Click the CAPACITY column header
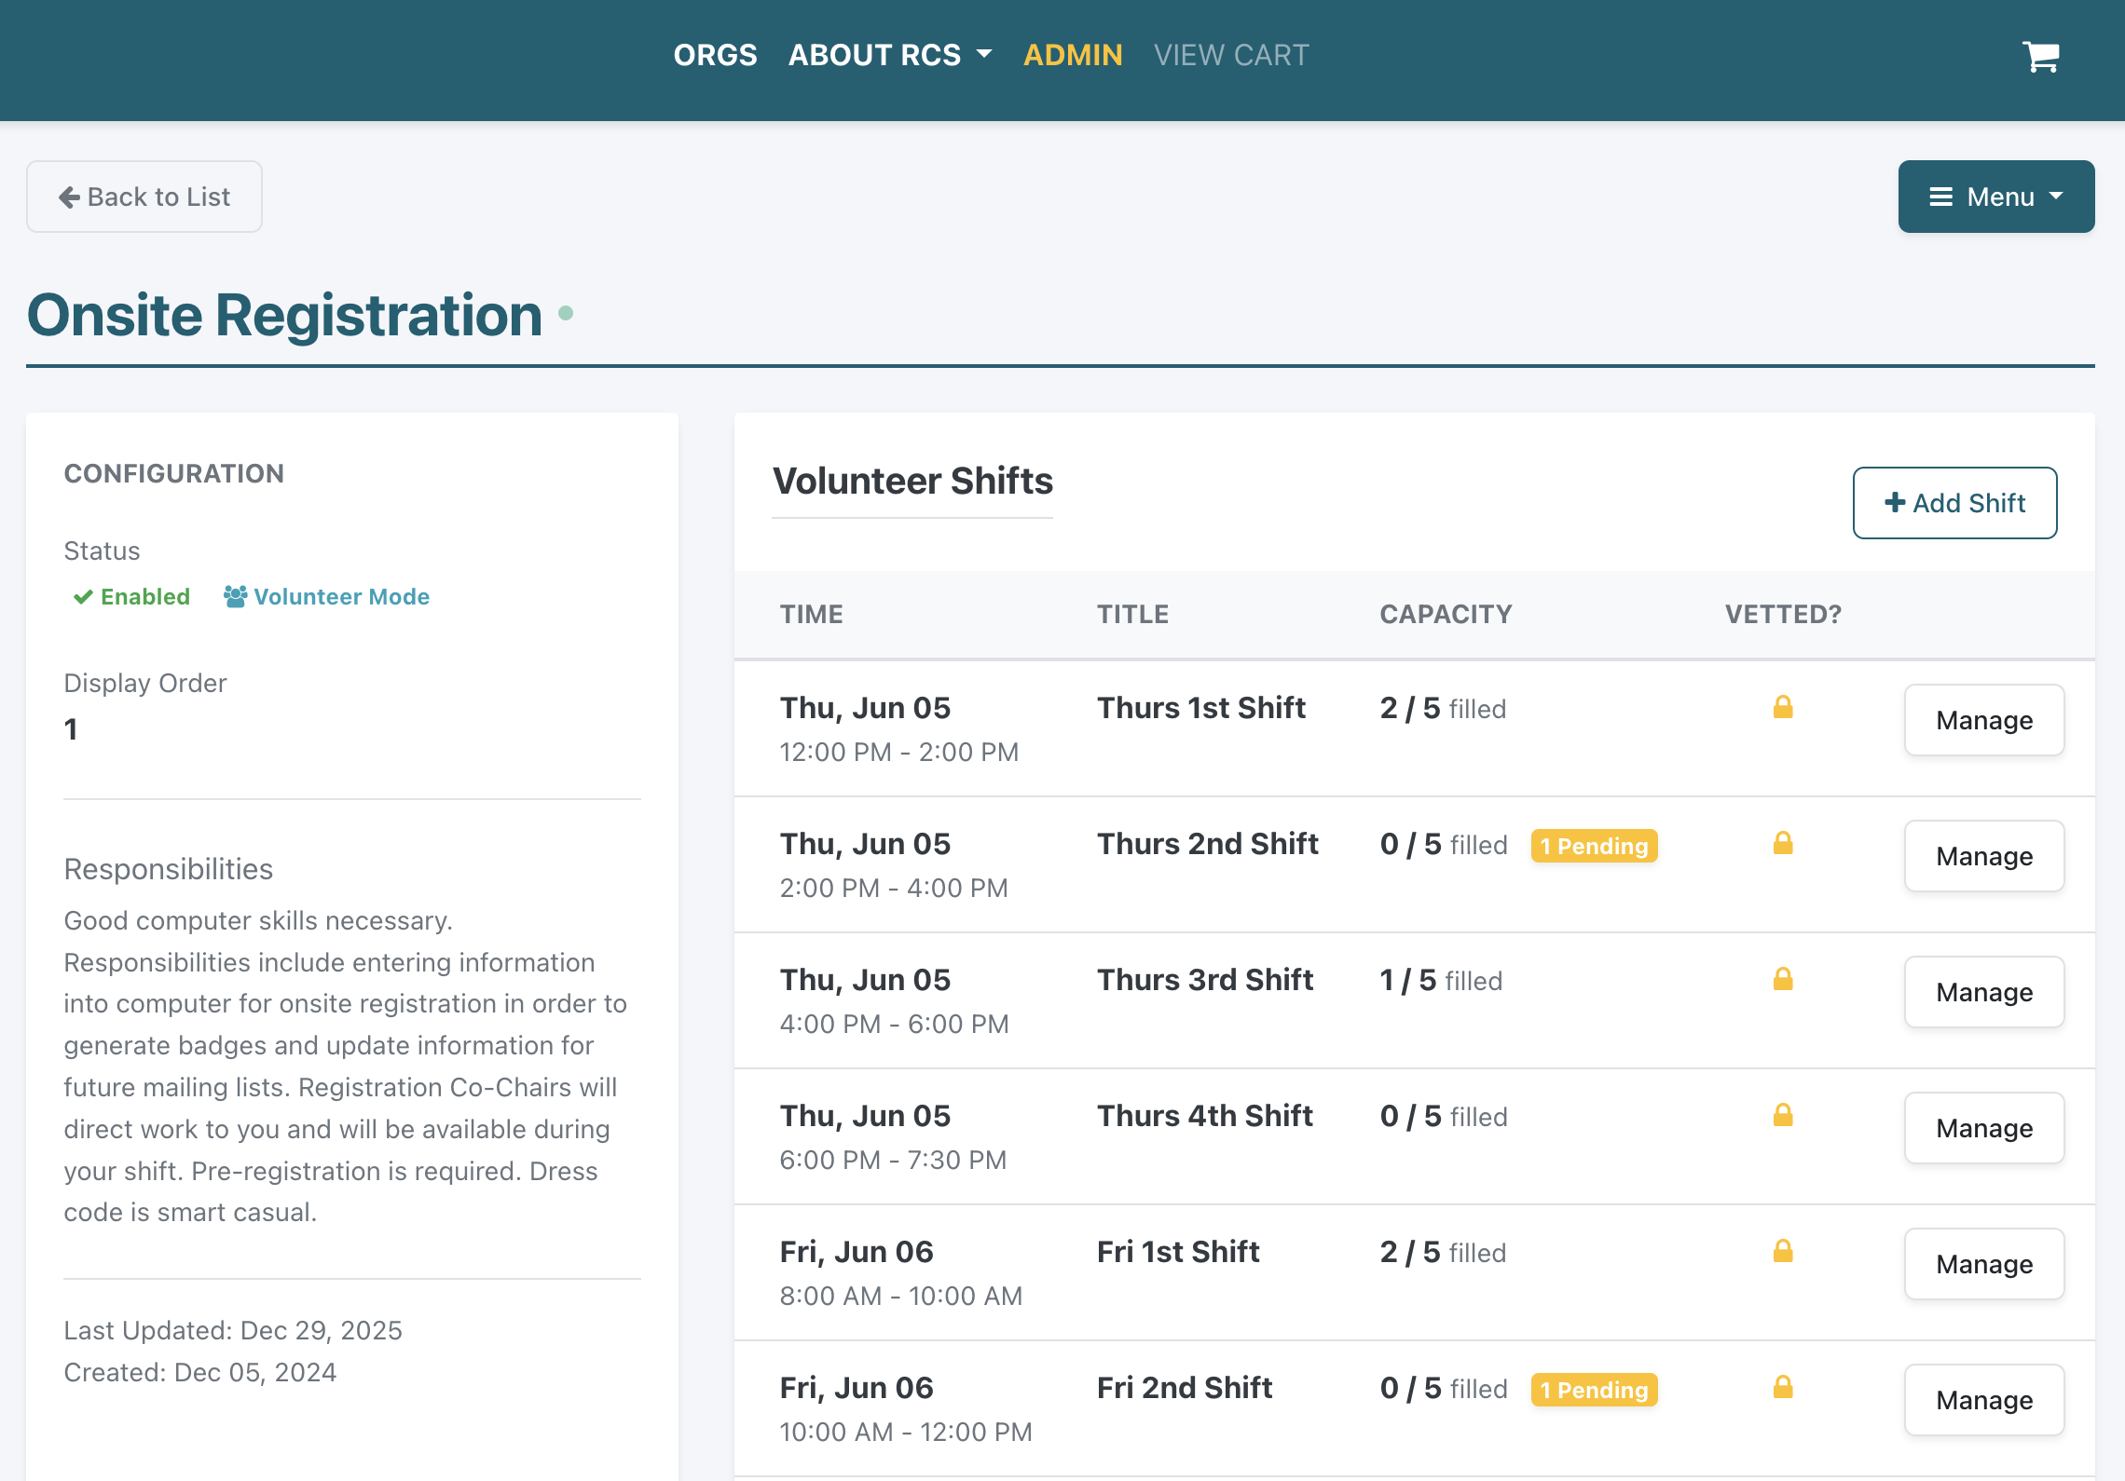 pos(1446,614)
